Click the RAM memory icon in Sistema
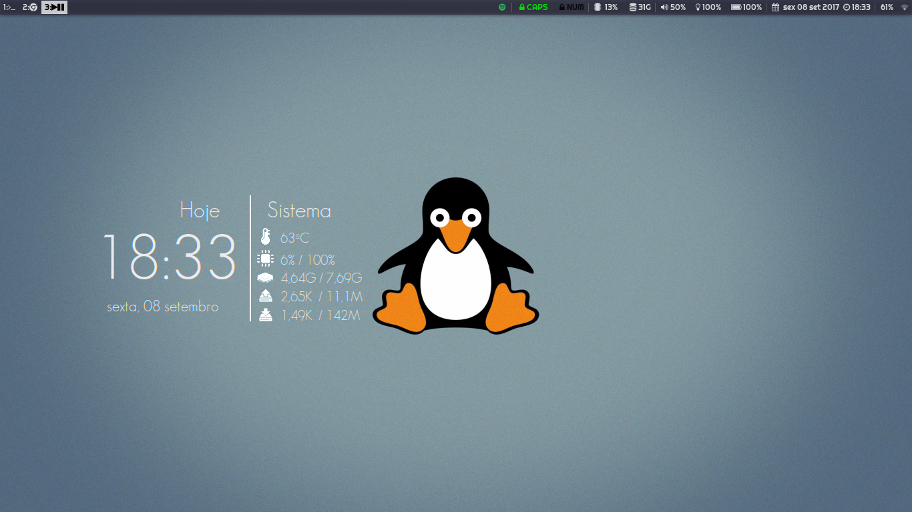Screen dimensions: 912x512 [265, 277]
